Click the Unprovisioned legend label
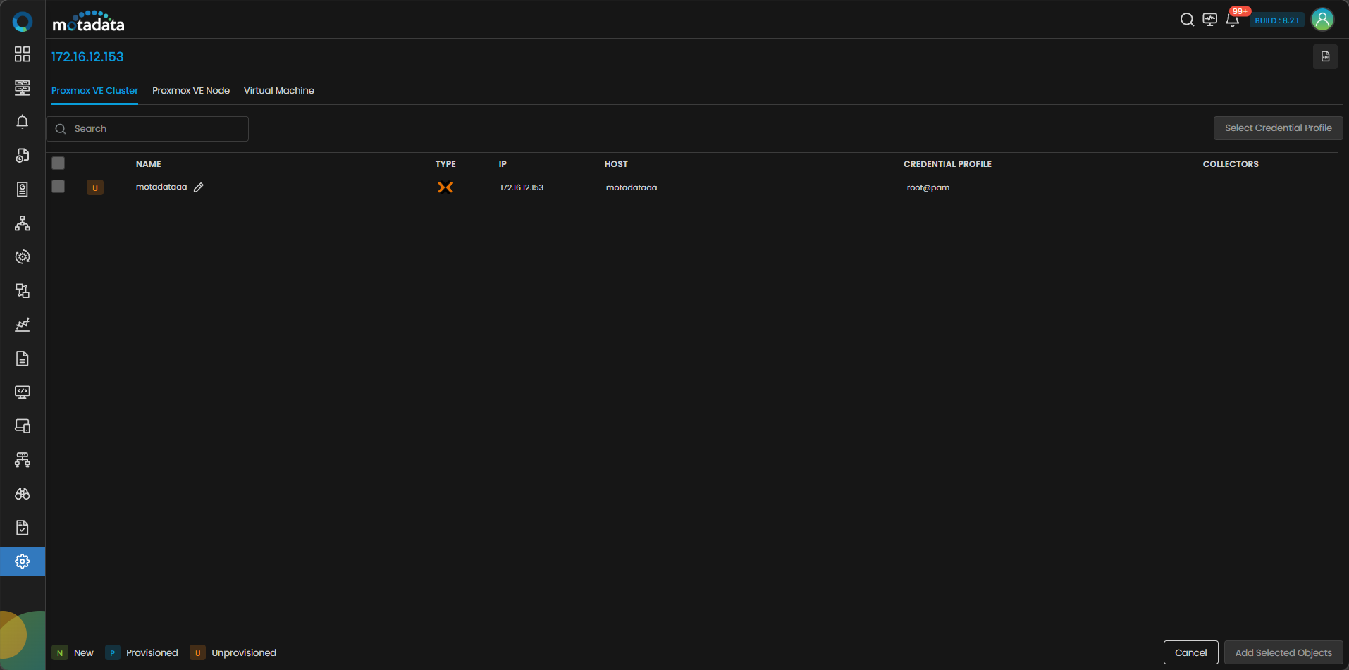The image size is (1349, 670). coord(244,653)
